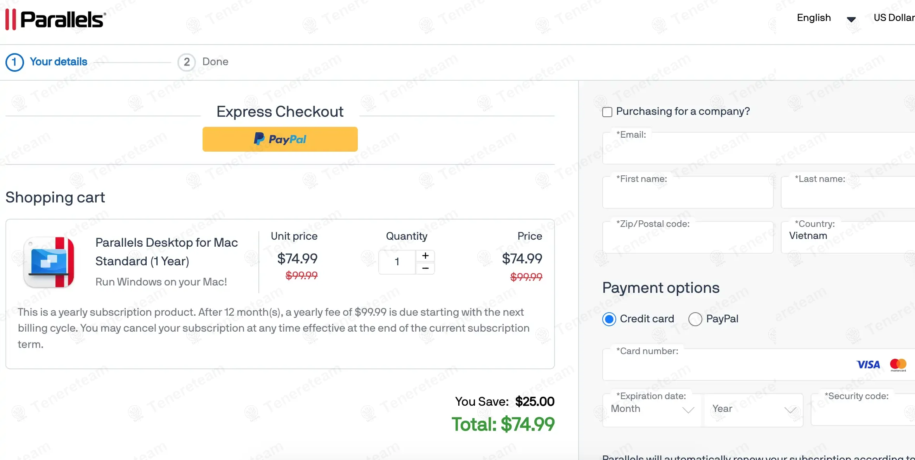Check the Purchasing for a company box
The height and width of the screenshot is (460, 915).
pos(607,112)
